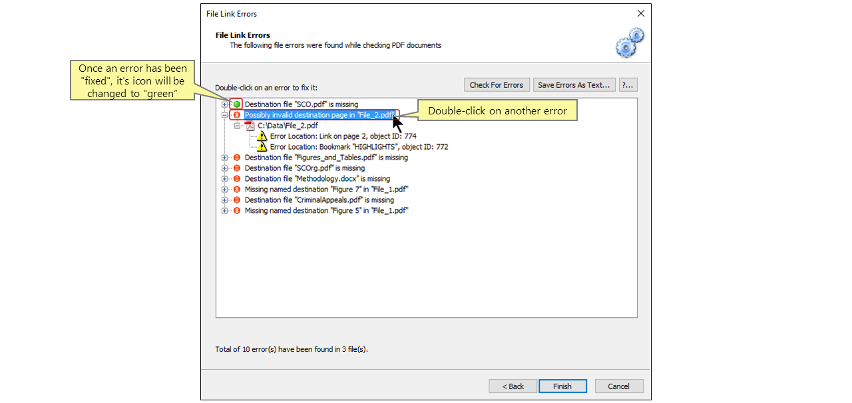Open help via the ?... button
The height and width of the screenshot is (403, 852).
click(x=627, y=84)
